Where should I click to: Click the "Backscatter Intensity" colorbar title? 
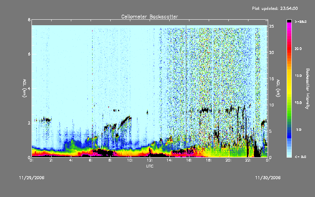coord(308,89)
